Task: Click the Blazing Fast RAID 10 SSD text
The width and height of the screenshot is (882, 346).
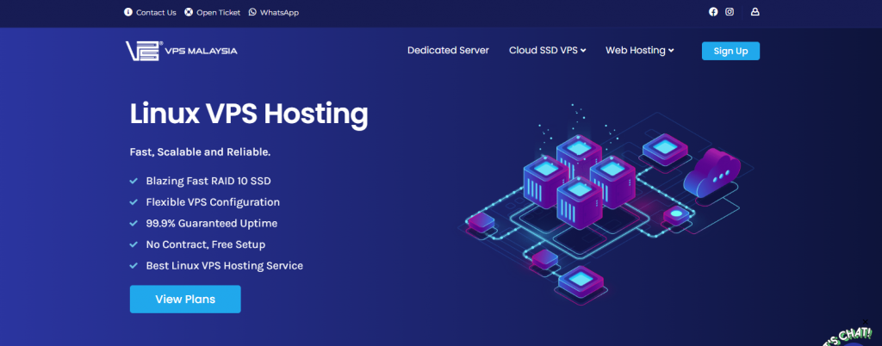Action: 208,181
